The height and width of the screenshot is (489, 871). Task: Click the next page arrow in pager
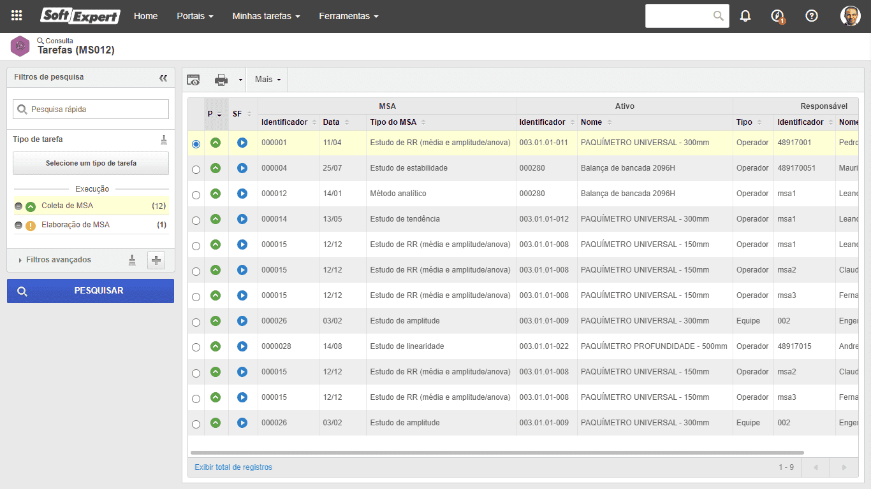(x=844, y=467)
